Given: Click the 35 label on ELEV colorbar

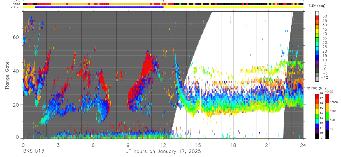Looking at the screenshot, I should [x=324, y=38].
